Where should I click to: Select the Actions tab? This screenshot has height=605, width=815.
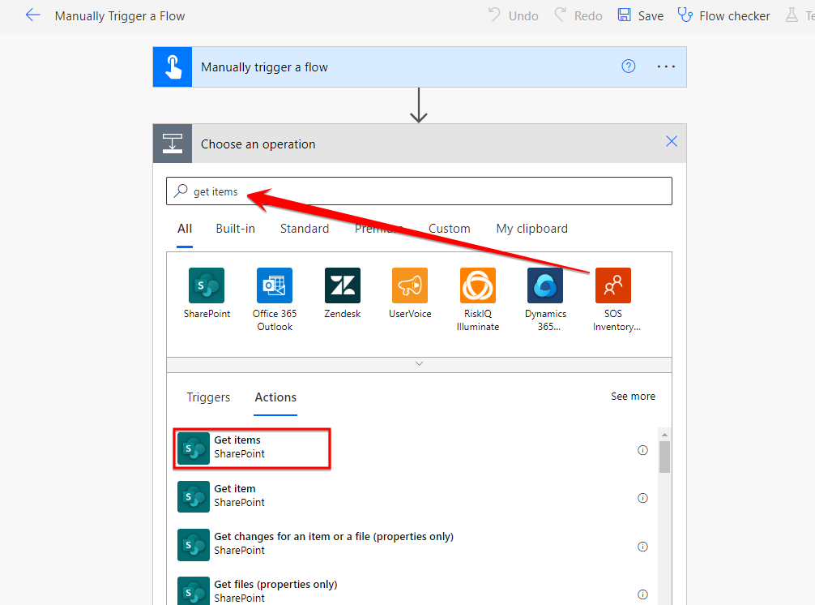(x=275, y=397)
